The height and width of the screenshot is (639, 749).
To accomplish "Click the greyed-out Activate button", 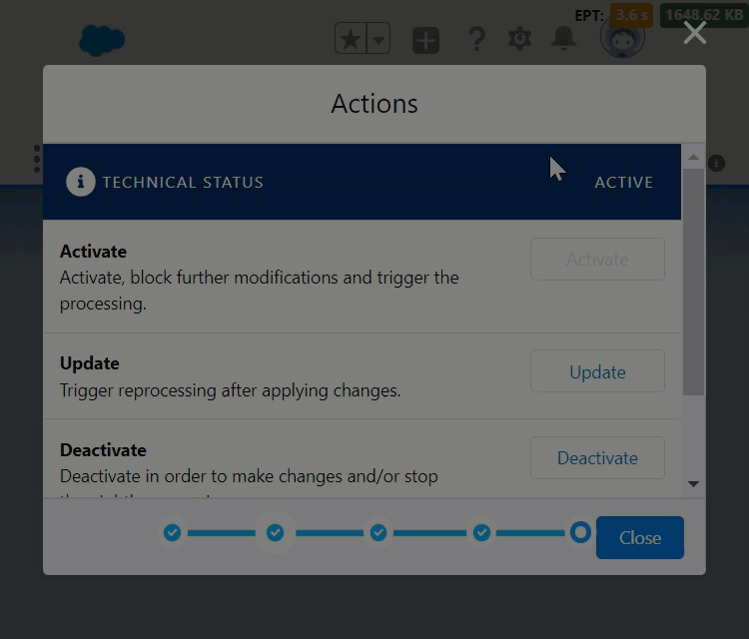I will [597, 260].
